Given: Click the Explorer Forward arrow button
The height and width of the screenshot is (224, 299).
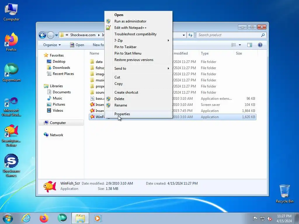Looking at the screenshot, I should pos(51,35).
